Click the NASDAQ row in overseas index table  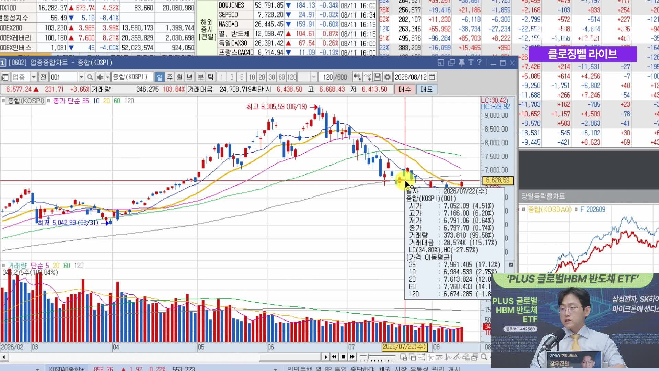pos(297,24)
